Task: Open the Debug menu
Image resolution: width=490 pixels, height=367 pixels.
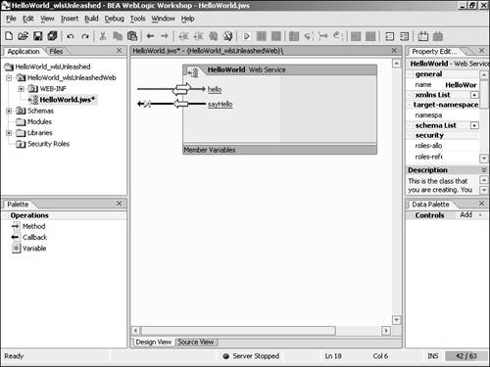Action: click(x=114, y=19)
